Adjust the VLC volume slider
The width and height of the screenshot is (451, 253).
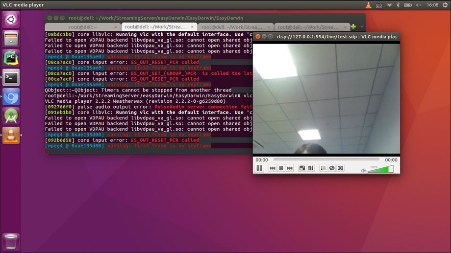tap(380, 169)
